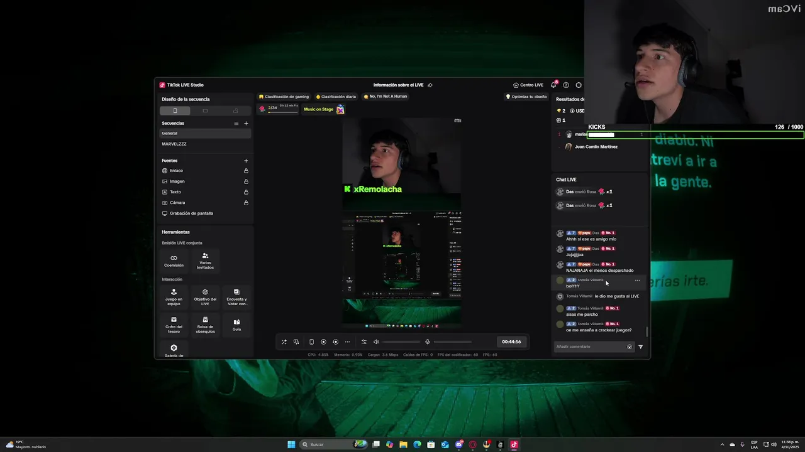This screenshot has height=452, width=805.
Task: Toggle the lock on Cámara source
Action: click(246, 203)
